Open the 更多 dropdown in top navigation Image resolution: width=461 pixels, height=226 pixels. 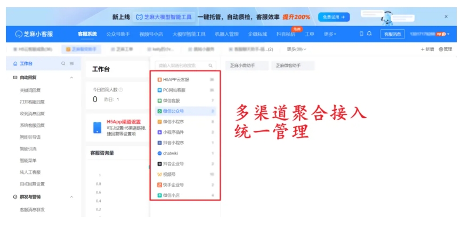click(x=330, y=34)
